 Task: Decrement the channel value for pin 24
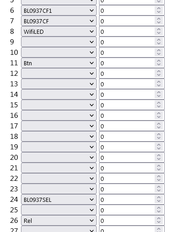point(159,201)
